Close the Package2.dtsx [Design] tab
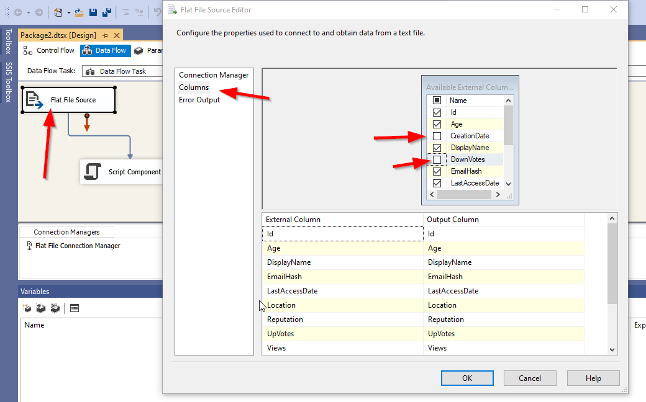 tap(117, 35)
